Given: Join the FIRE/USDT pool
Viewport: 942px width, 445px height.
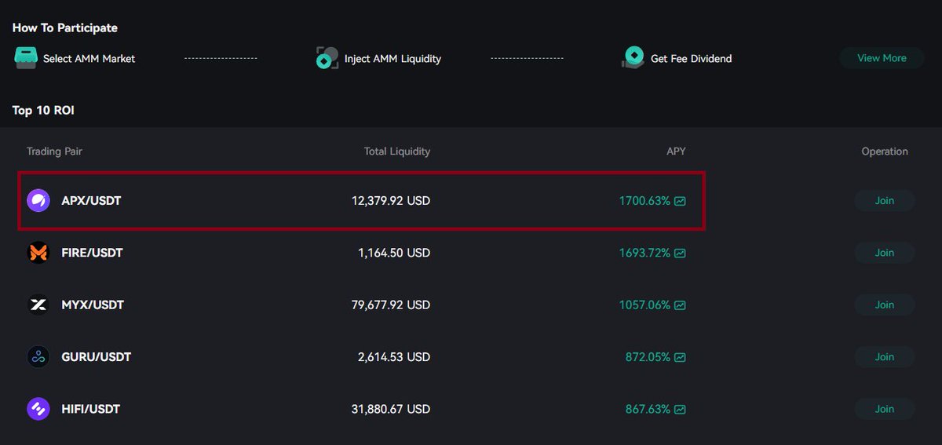Looking at the screenshot, I should (885, 253).
